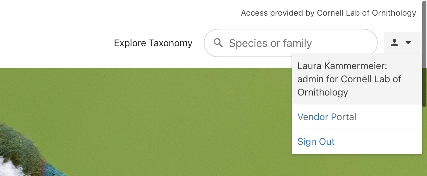Click the Access provided by Cornell Lab text
Image resolution: width=427 pixels, height=176 pixels.
[328, 13]
